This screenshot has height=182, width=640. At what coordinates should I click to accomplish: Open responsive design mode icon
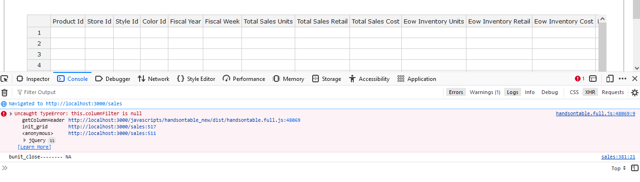click(610, 79)
